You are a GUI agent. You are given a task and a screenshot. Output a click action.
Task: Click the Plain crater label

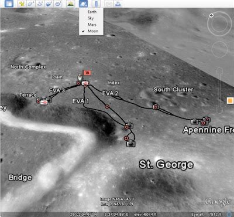pos(57,77)
